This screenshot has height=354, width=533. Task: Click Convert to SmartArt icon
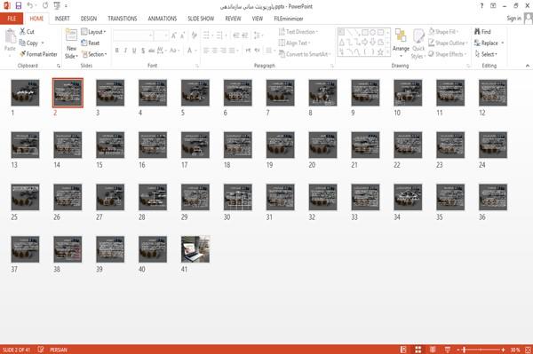point(282,54)
